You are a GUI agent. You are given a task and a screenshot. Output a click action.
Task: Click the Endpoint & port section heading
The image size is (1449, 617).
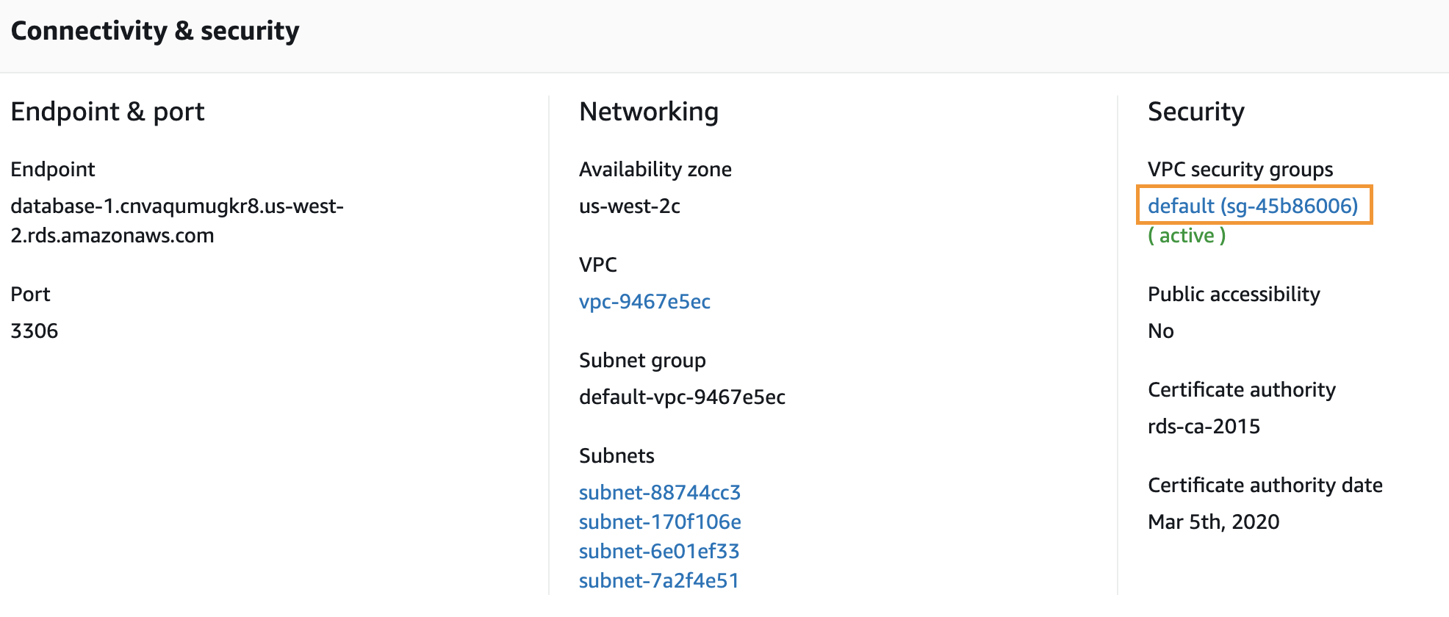107,112
